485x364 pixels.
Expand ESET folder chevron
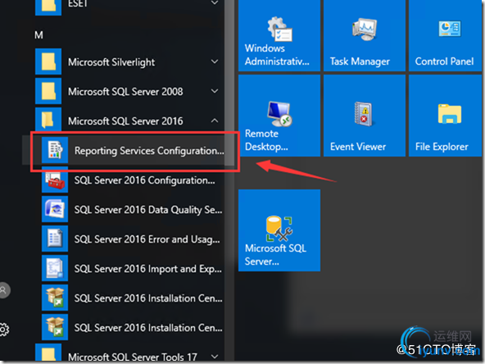click(215, 3)
